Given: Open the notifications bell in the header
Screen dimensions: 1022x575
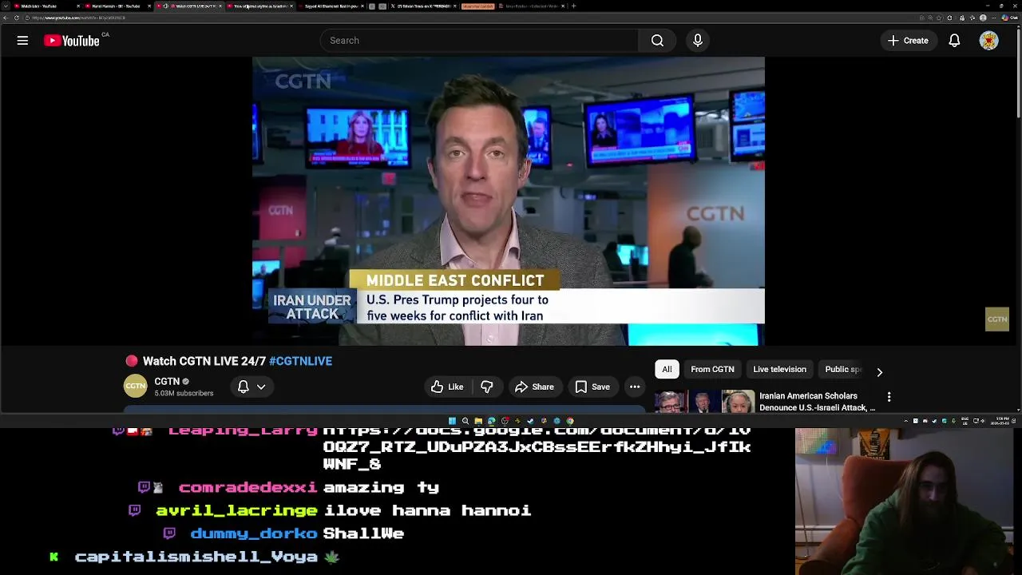Looking at the screenshot, I should click(x=954, y=41).
